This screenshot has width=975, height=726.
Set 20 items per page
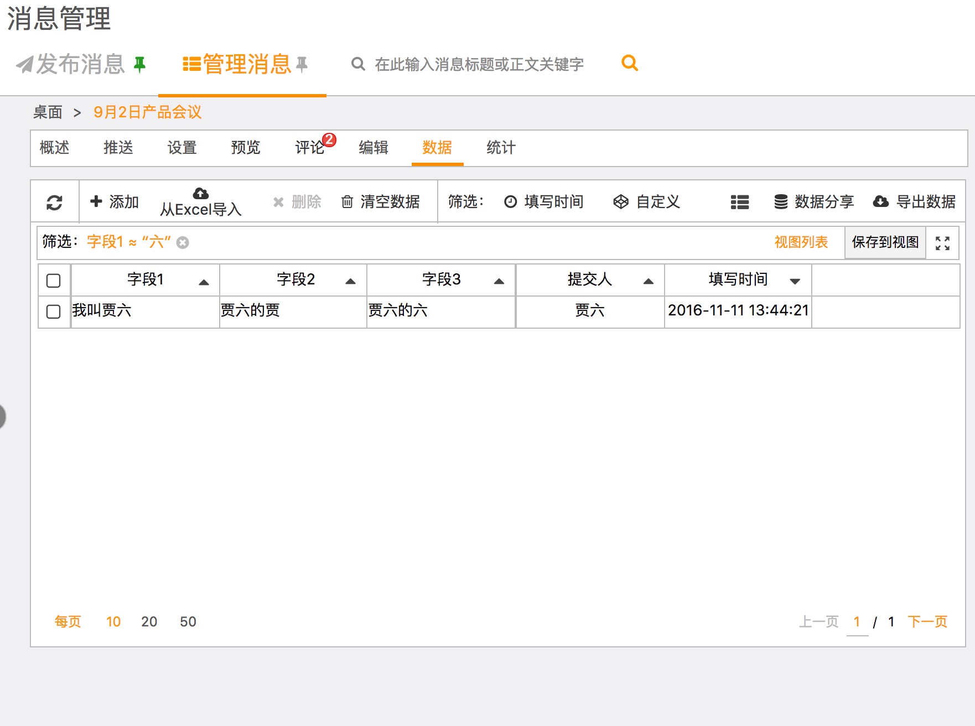149,622
